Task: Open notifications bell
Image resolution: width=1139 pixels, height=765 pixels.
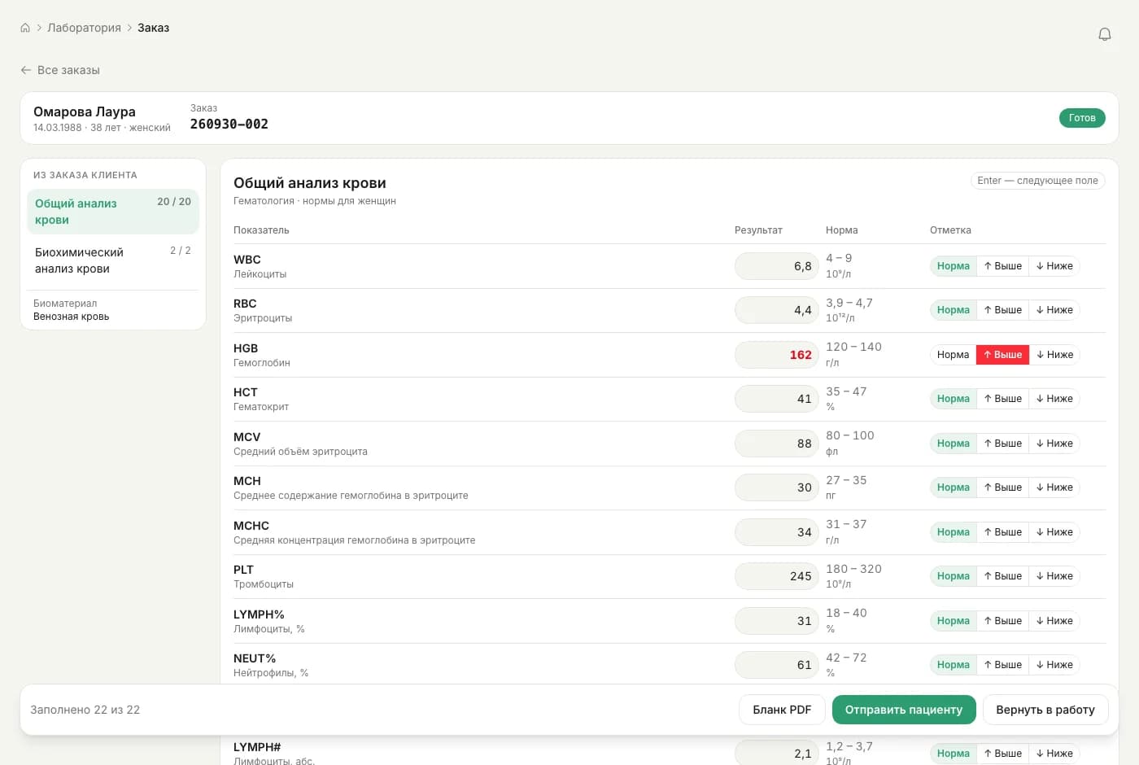Action: pyautogui.click(x=1105, y=34)
